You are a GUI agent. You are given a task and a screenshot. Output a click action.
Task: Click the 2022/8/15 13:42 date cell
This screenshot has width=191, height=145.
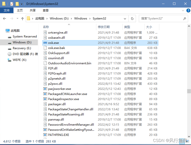click(x=109, y=84)
